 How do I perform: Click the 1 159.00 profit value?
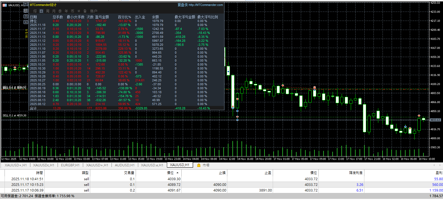click(436, 190)
